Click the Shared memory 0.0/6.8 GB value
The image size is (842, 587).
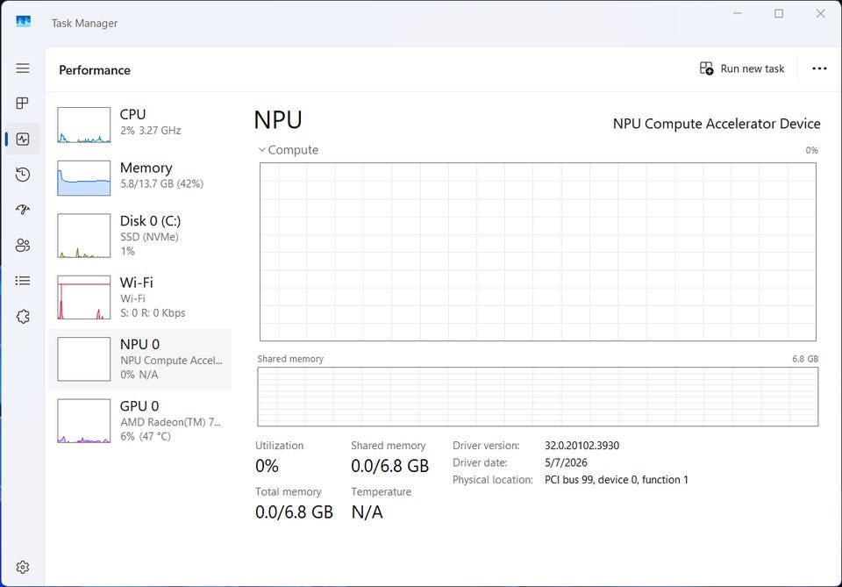click(x=389, y=466)
